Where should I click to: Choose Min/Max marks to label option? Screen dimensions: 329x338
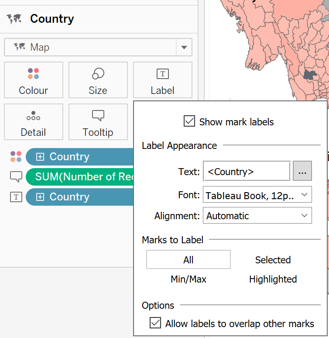click(188, 279)
